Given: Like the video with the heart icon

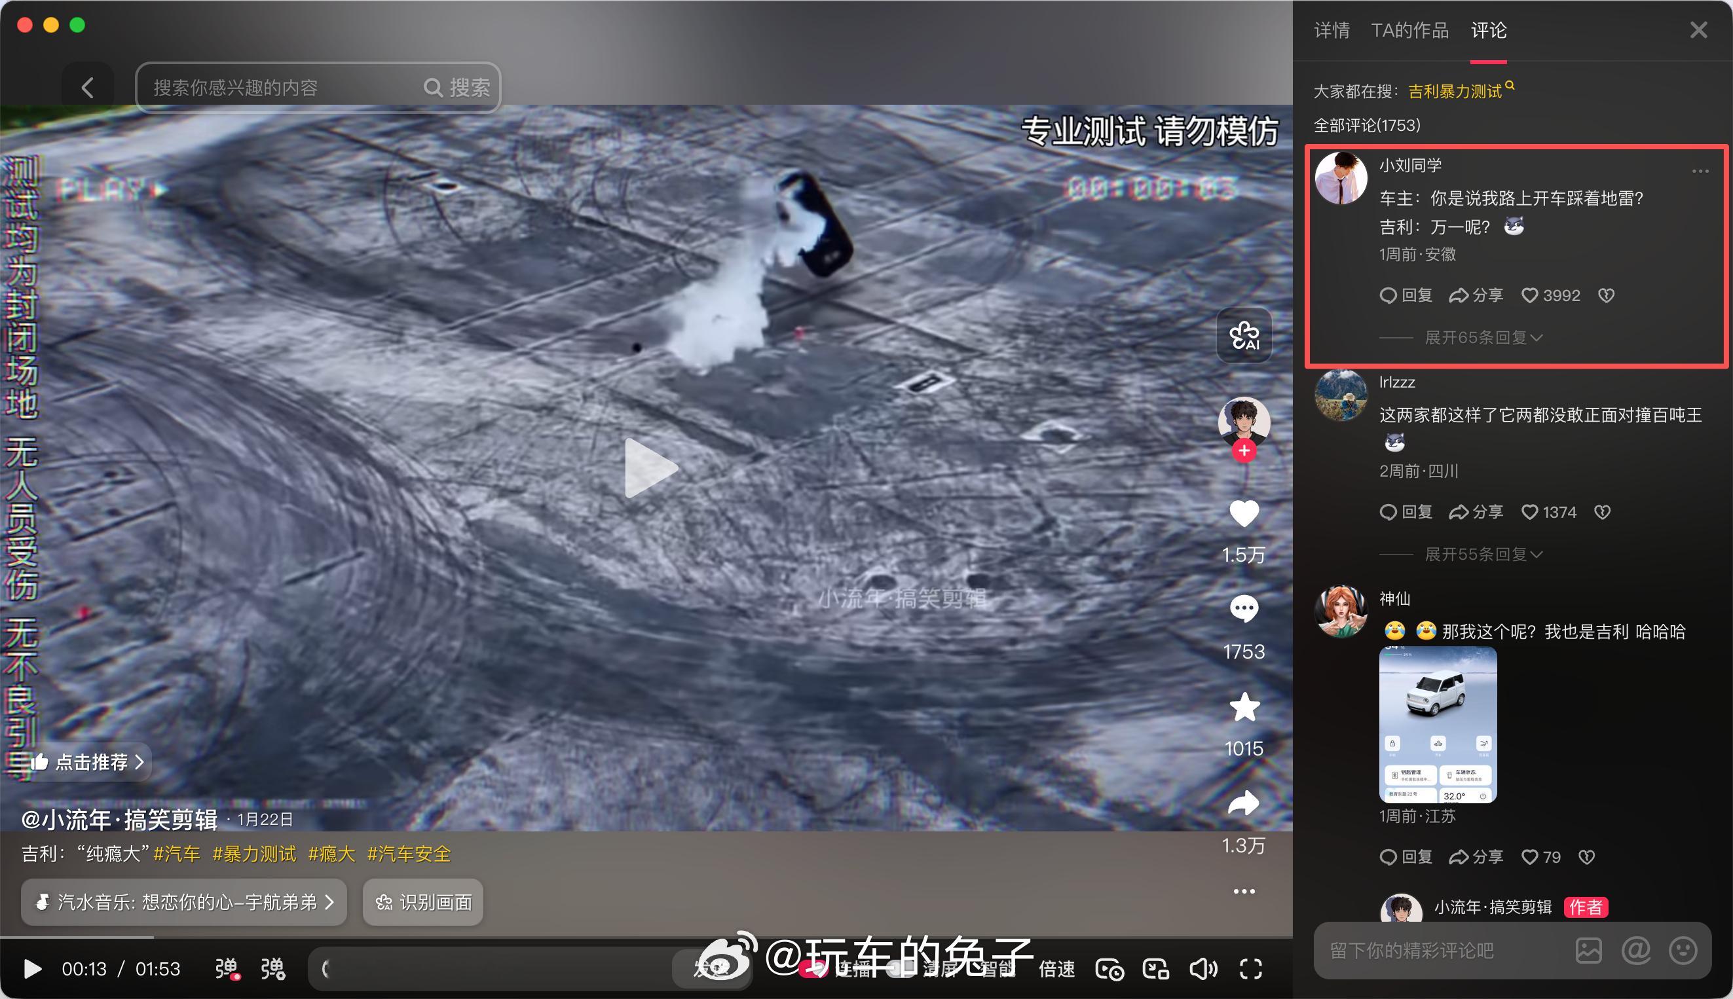Looking at the screenshot, I should tap(1244, 514).
